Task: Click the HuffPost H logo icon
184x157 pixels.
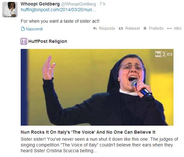Action: pyautogui.click(x=24, y=41)
